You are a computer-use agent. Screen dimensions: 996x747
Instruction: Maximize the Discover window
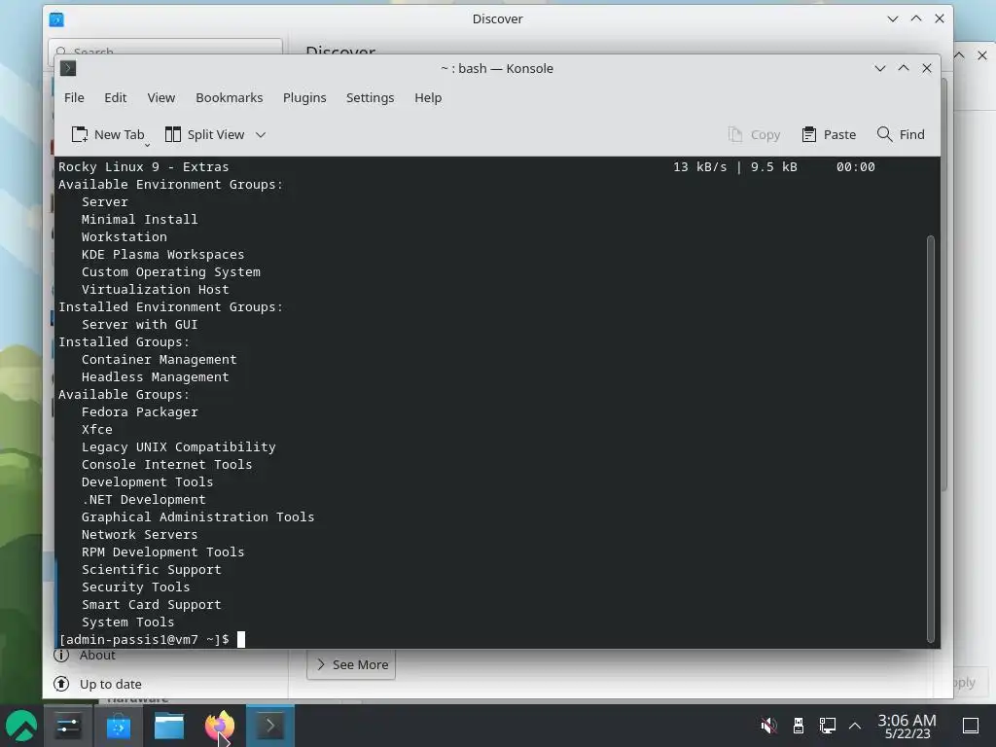pos(916,19)
